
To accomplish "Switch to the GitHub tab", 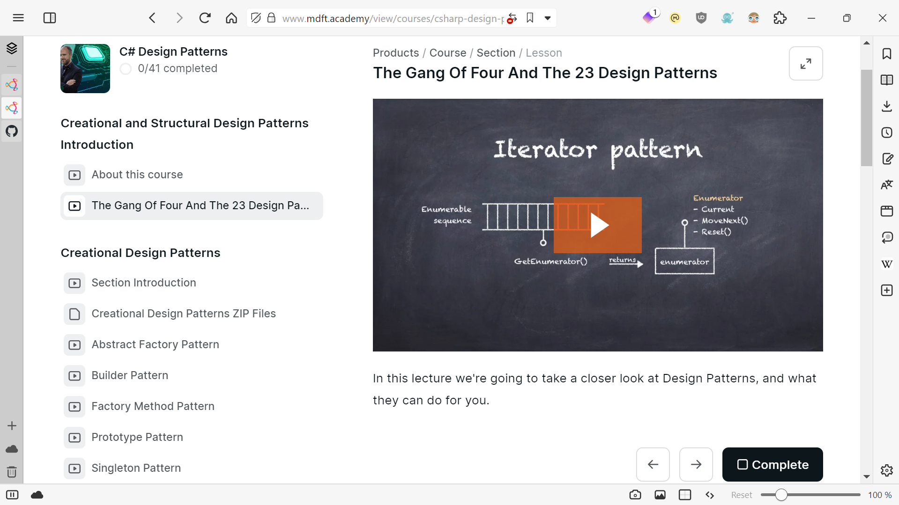I will pyautogui.click(x=12, y=132).
